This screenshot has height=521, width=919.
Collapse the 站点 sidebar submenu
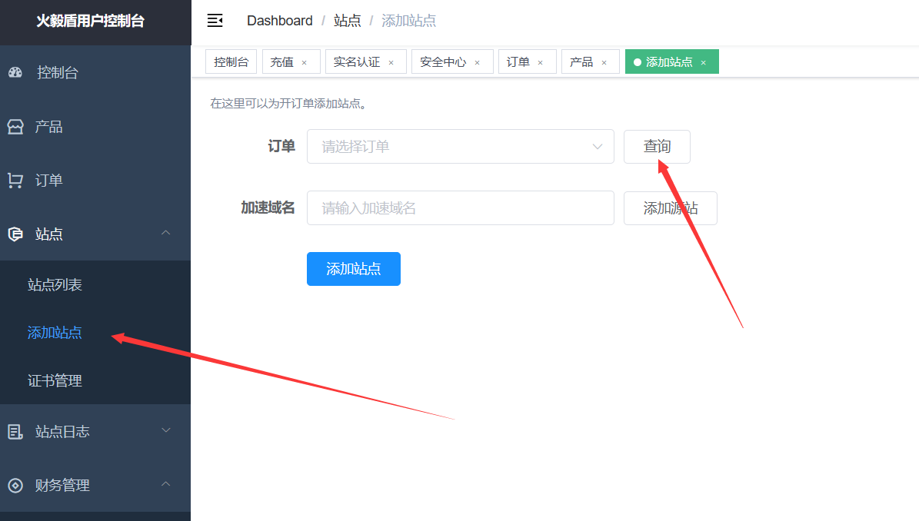165,234
